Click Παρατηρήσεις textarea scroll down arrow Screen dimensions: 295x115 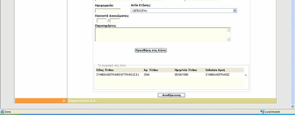coord(229,39)
